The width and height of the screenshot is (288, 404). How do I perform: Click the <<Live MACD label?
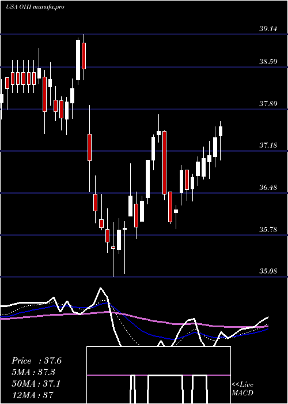(x=242, y=389)
